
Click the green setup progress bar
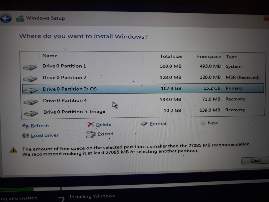pyautogui.click(x=17, y=189)
